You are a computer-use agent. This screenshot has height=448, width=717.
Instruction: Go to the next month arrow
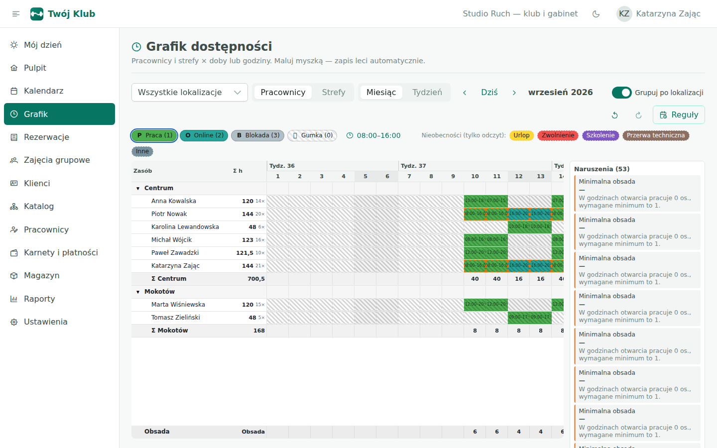tap(514, 93)
